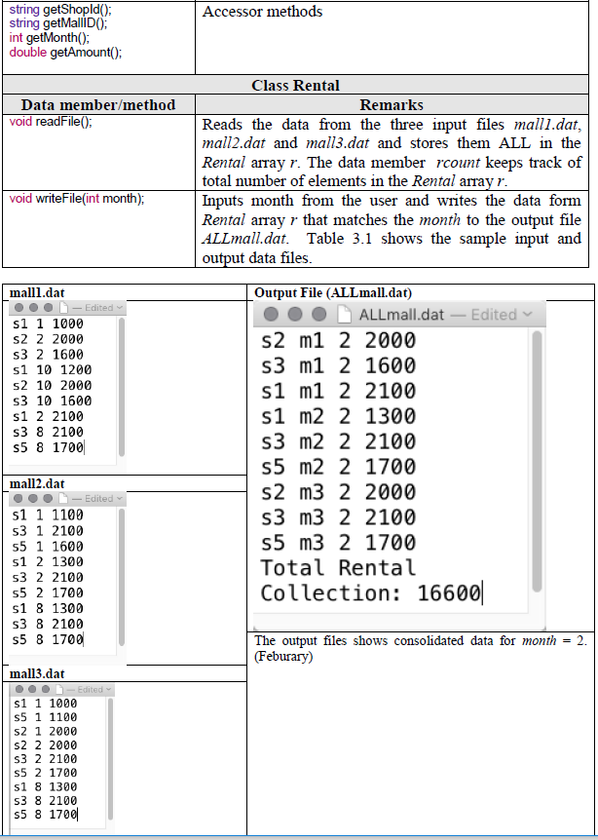Click the line 's1 2 1300' in the mall2.dat window

[x=48, y=561]
